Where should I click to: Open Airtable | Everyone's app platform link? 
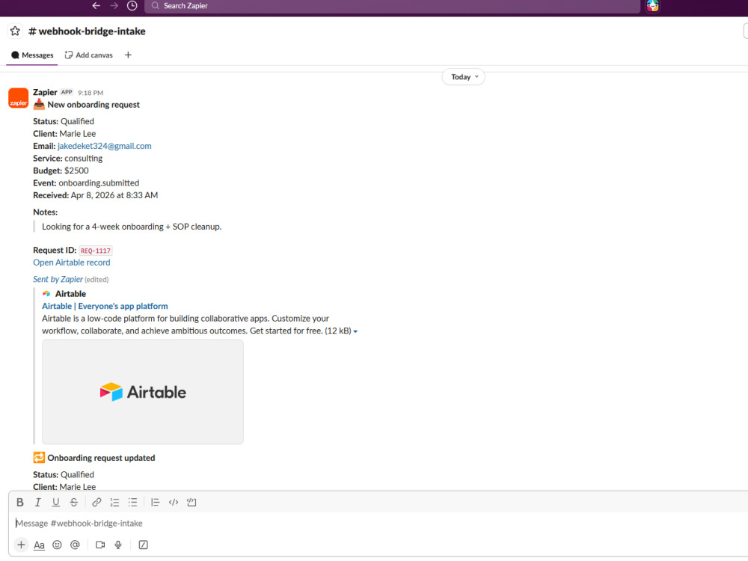[x=105, y=306]
